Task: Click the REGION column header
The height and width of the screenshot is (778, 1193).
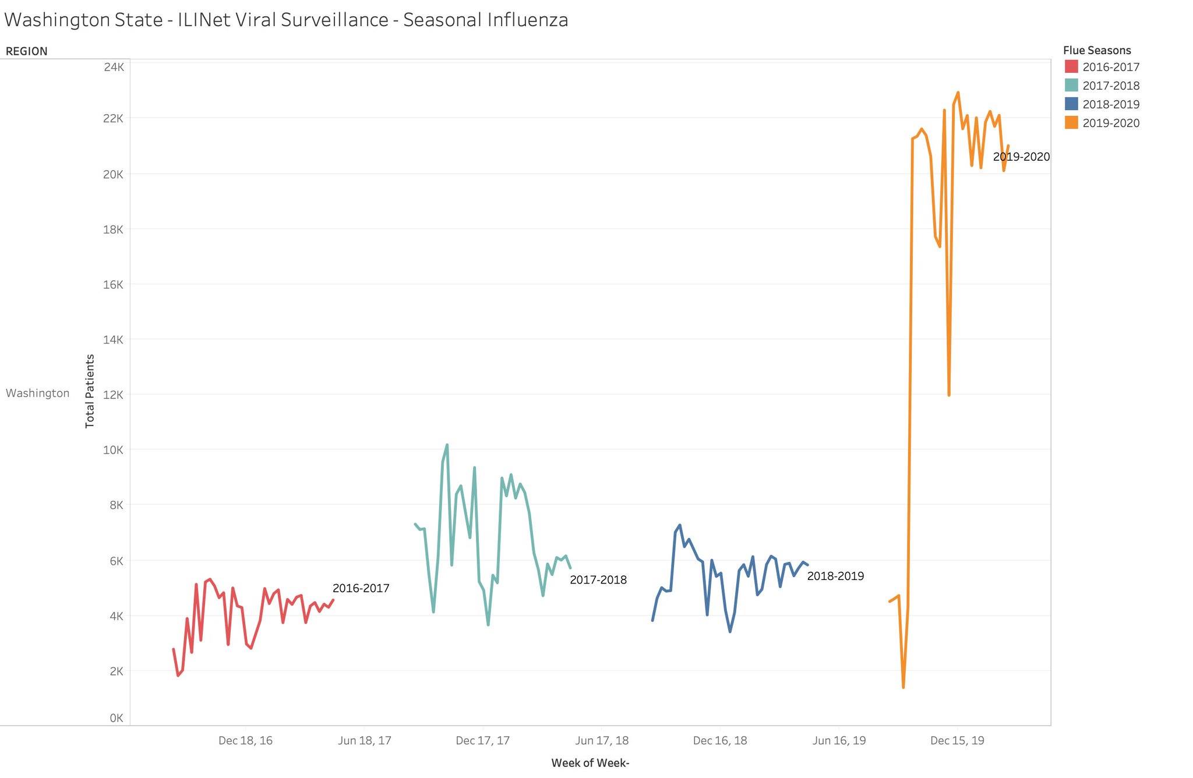Action: [26, 51]
